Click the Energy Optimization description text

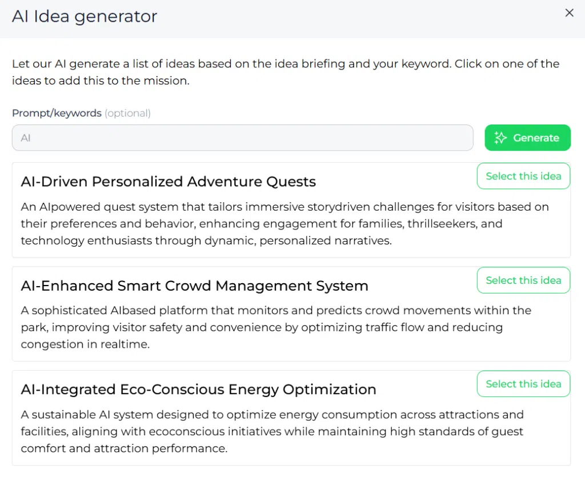[273, 431]
